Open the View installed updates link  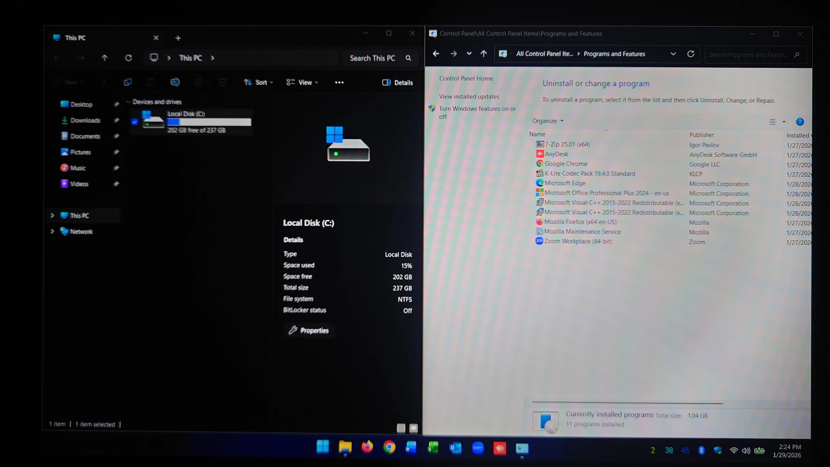click(469, 97)
